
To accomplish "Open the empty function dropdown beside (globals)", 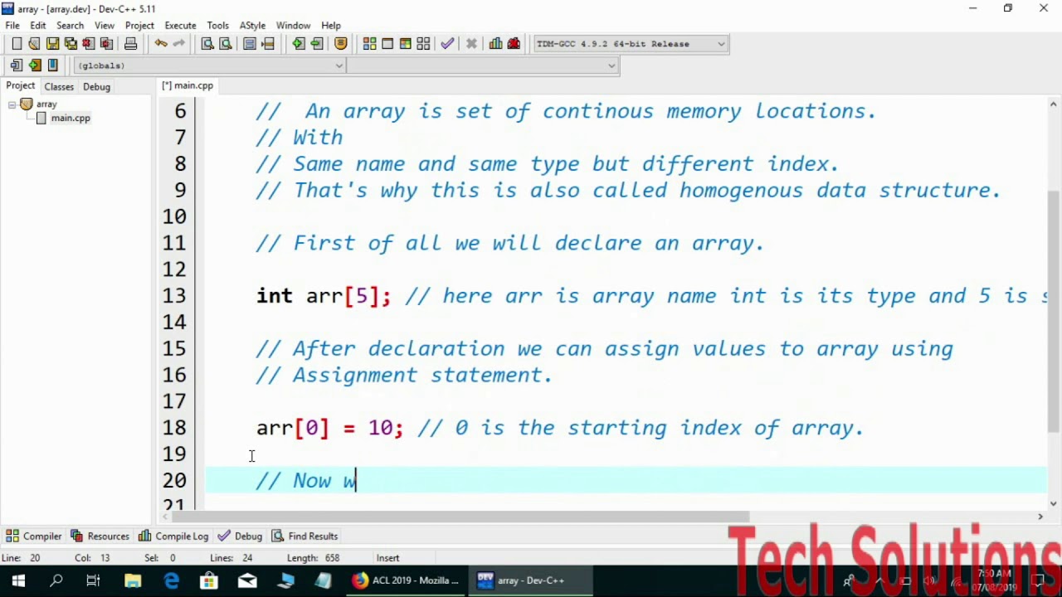I will point(483,66).
